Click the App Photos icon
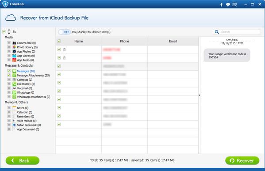265x171 pixels. 14,52
